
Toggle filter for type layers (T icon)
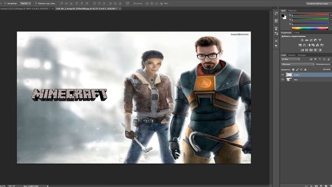(320, 59)
